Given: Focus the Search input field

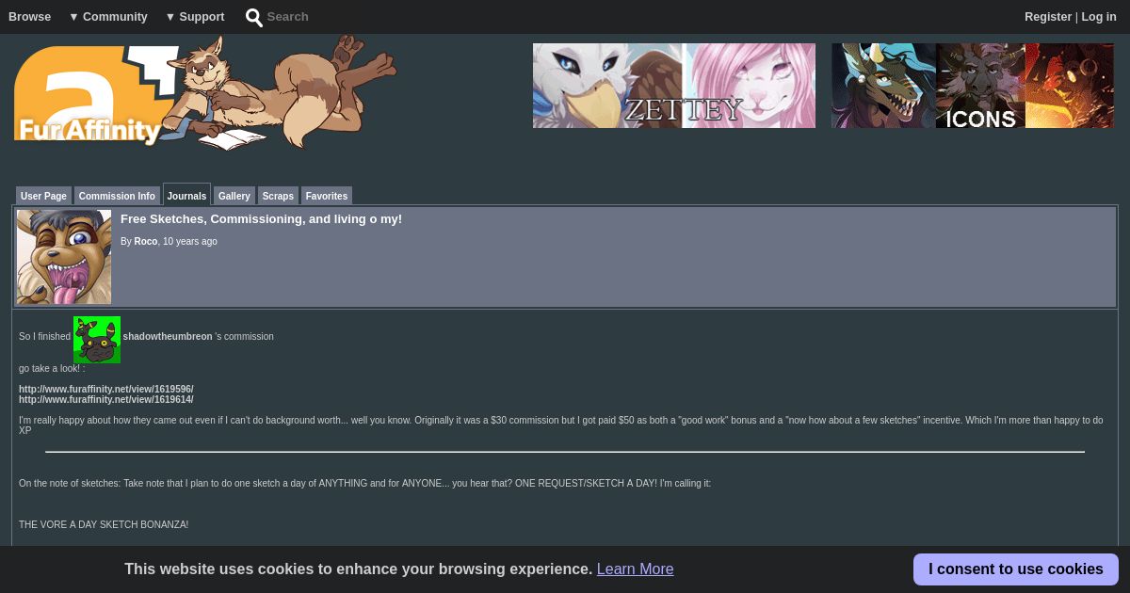Looking at the screenshot, I should pos(320,17).
